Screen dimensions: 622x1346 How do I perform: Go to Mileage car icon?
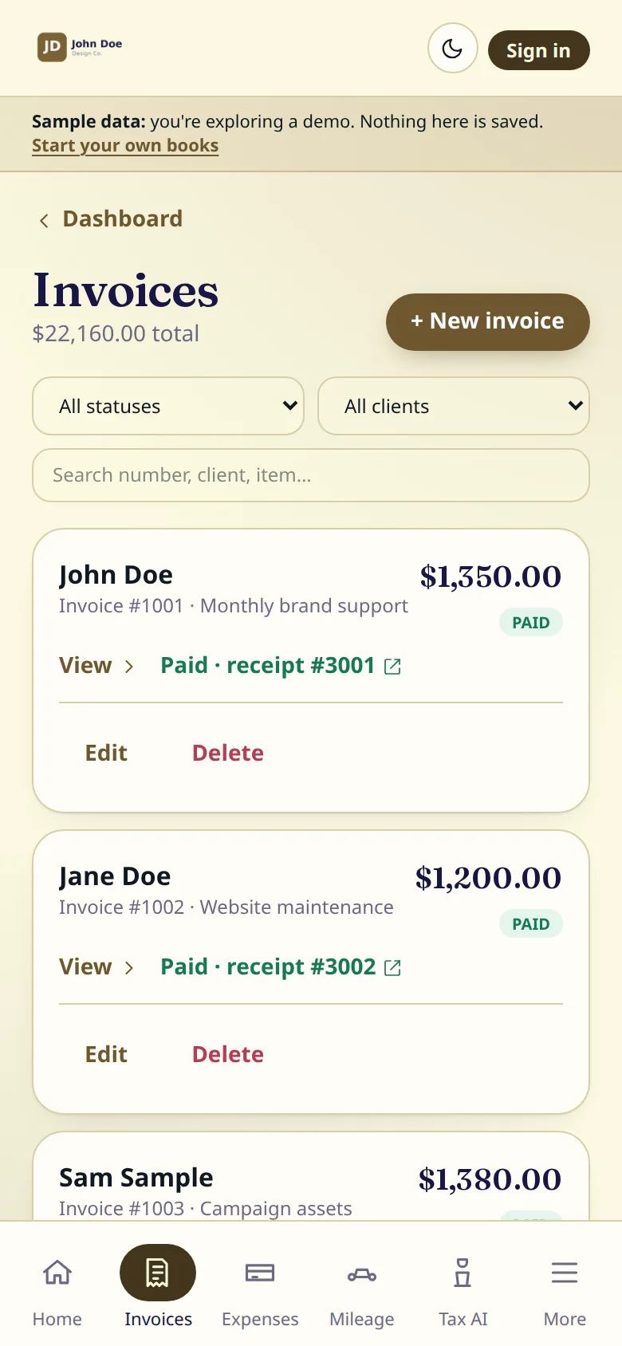coord(362,1274)
